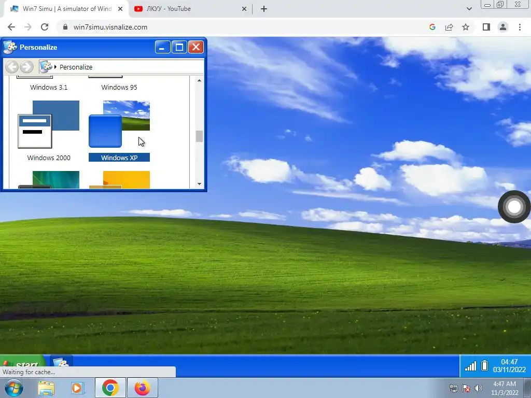Go forward in Personalize window
Image resolution: width=531 pixels, height=398 pixels.
click(26, 67)
